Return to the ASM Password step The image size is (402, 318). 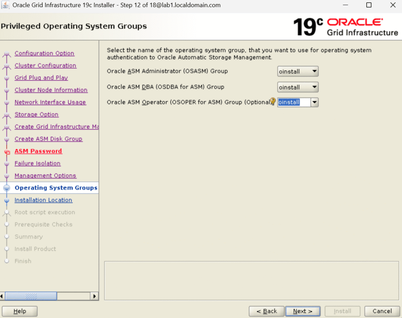click(x=38, y=151)
